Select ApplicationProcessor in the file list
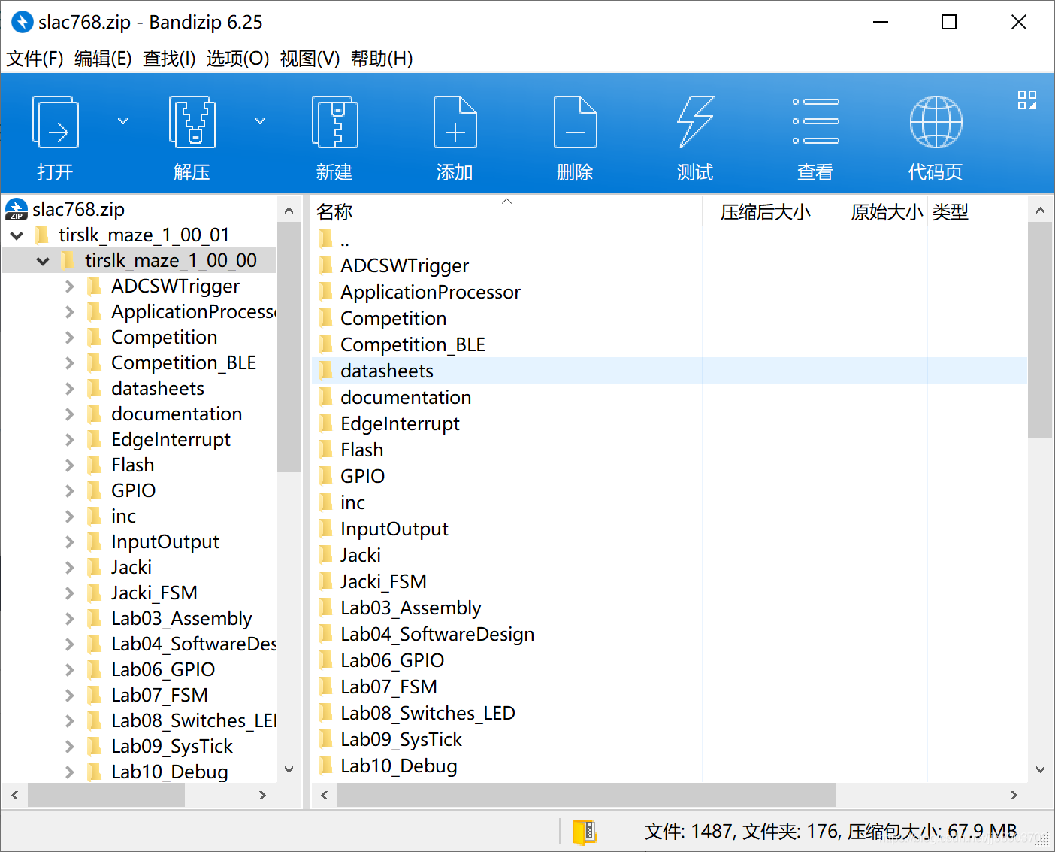The height and width of the screenshot is (852, 1055). coord(431,292)
